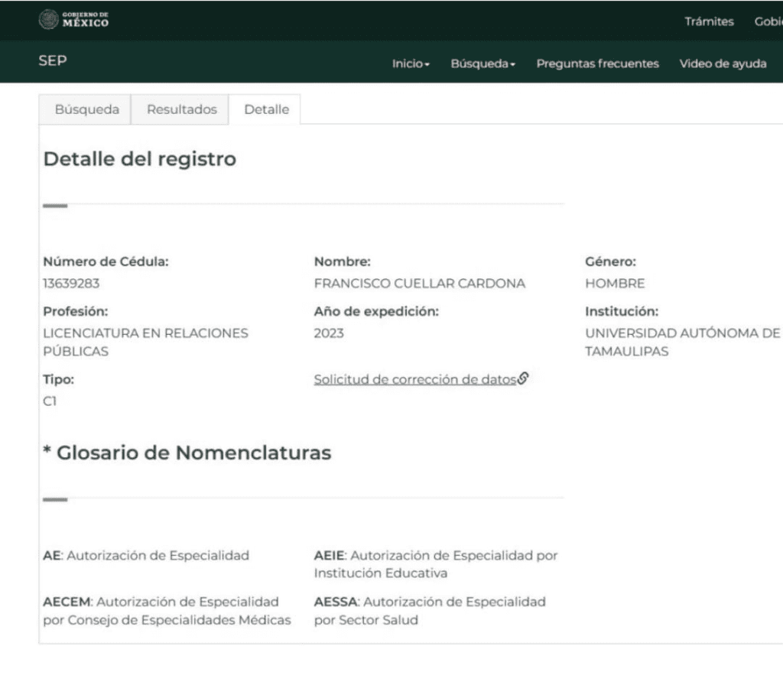The width and height of the screenshot is (783, 682).
Task: Switch to the Resultados tab
Action: click(x=182, y=109)
